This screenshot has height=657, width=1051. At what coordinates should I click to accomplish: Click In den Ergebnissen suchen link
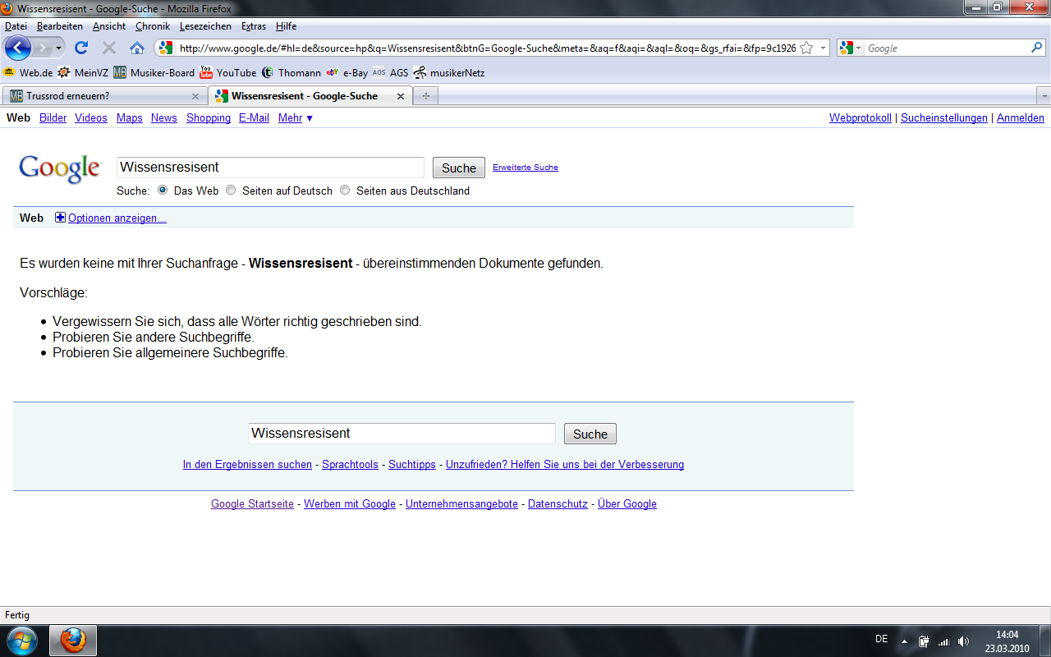click(247, 464)
